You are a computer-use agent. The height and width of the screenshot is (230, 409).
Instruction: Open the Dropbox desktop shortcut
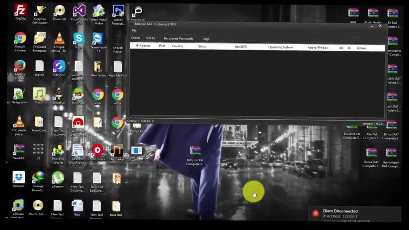[x=19, y=180]
